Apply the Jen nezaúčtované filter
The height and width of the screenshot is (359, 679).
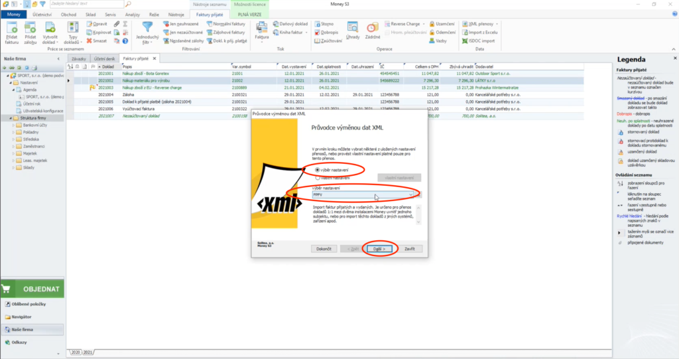point(183,33)
